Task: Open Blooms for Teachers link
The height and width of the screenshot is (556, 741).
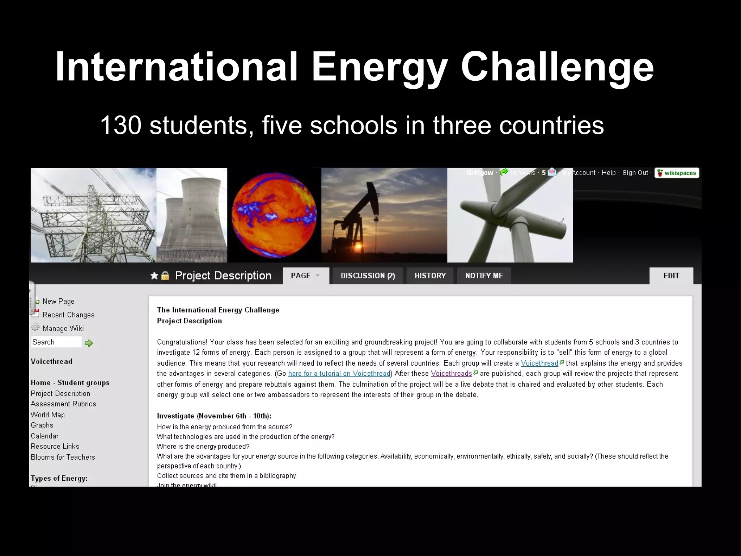Action: 63,457
